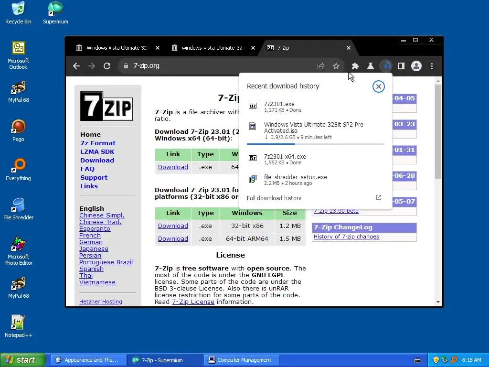Toggle the downloads icon in toolbar
The height and width of the screenshot is (367, 489).
[386, 66]
